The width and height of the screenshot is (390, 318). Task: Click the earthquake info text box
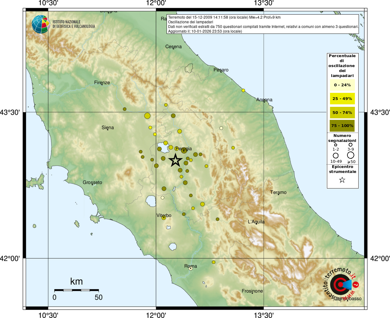pyautogui.click(x=263, y=24)
